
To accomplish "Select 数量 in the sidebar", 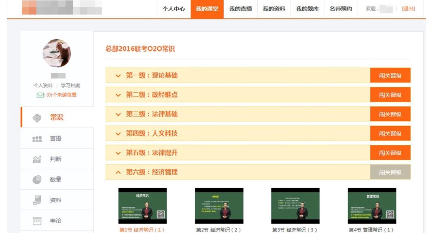I will (x=57, y=180).
